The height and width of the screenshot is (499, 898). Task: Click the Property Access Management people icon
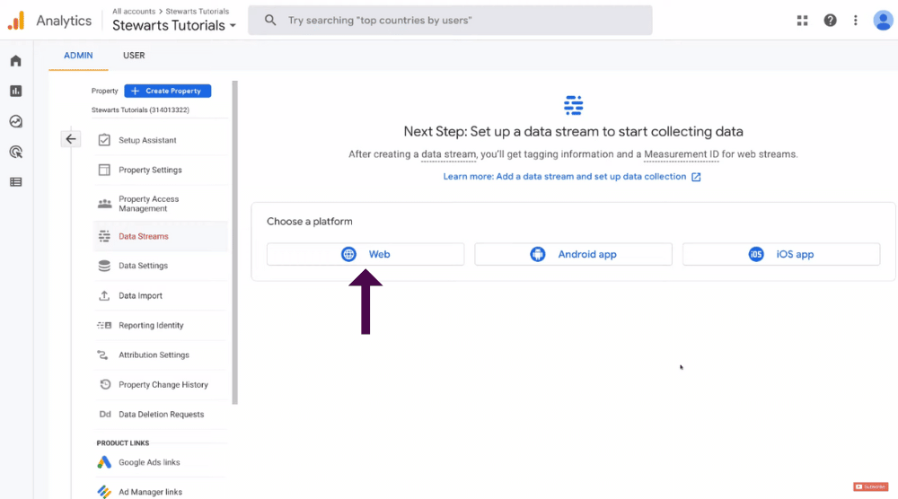point(104,204)
